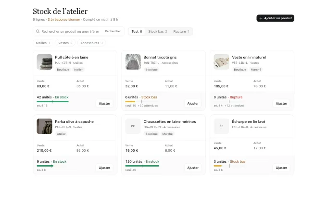
Task: Click the Ajouter un produit button
Action: tap(275, 18)
